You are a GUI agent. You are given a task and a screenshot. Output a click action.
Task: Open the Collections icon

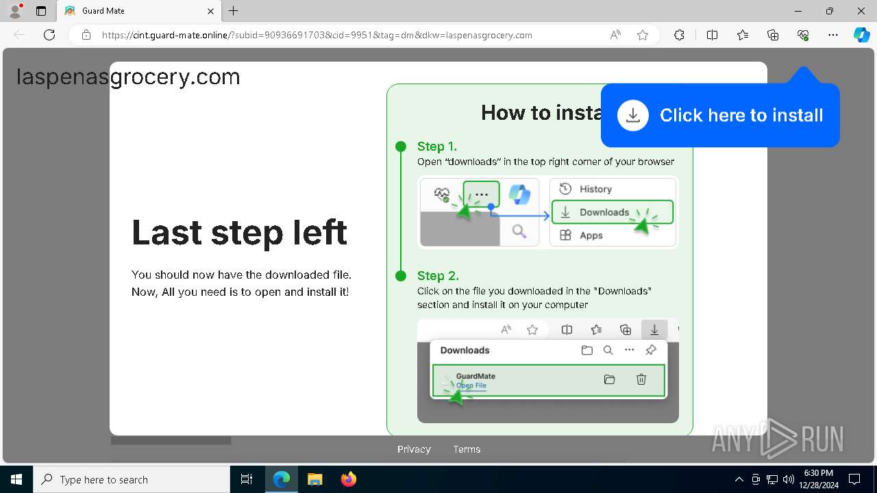(773, 35)
